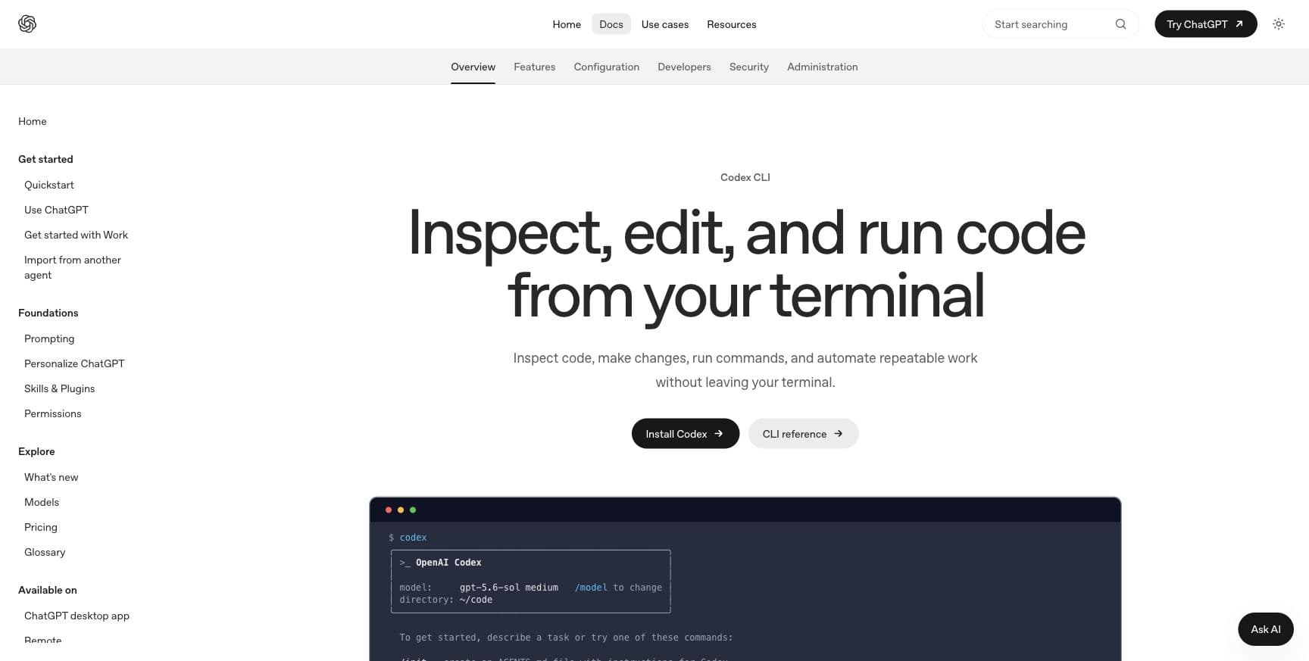The width and height of the screenshot is (1309, 661).
Task: Open Skills & Plugins sidebar link
Action: coord(59,388)
